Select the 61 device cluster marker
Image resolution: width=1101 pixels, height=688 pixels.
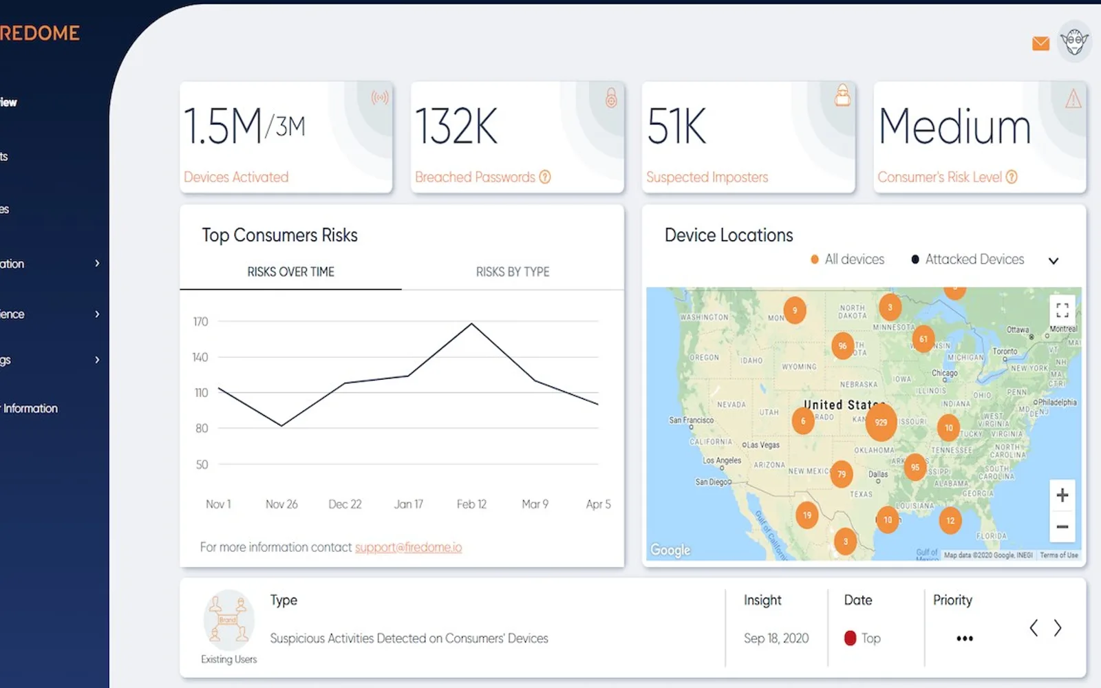coord(923,338)
